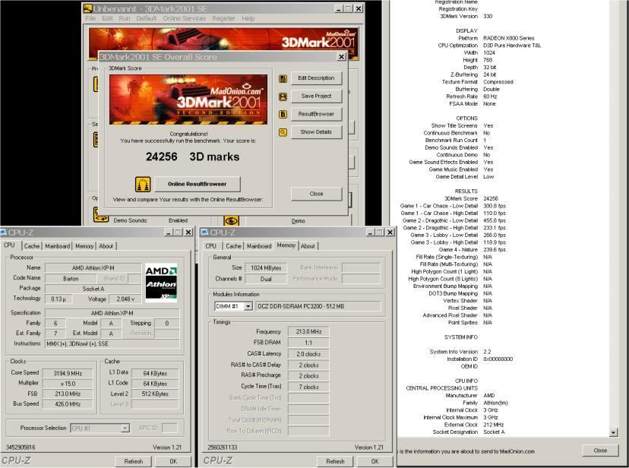
Task: Click the left CPU-Z window title icon
Action: (3, 232)
